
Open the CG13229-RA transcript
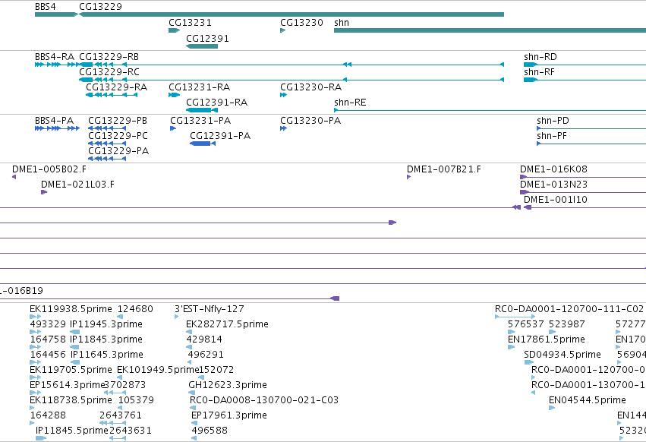point(112,95)
